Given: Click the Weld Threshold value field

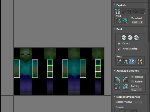Looking at the screenshot, I should pos(136,22).
